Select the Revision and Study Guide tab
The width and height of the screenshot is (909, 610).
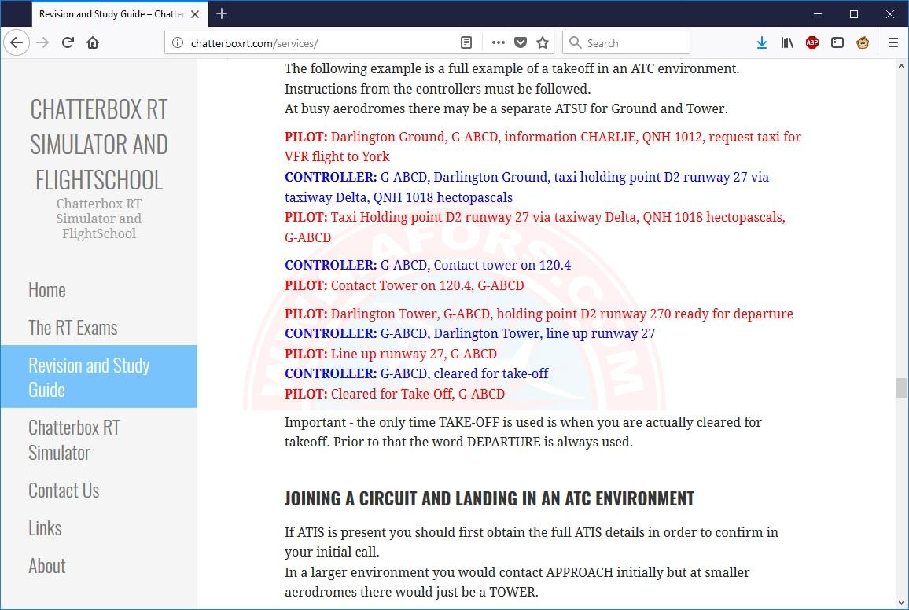tap(110, 14)
